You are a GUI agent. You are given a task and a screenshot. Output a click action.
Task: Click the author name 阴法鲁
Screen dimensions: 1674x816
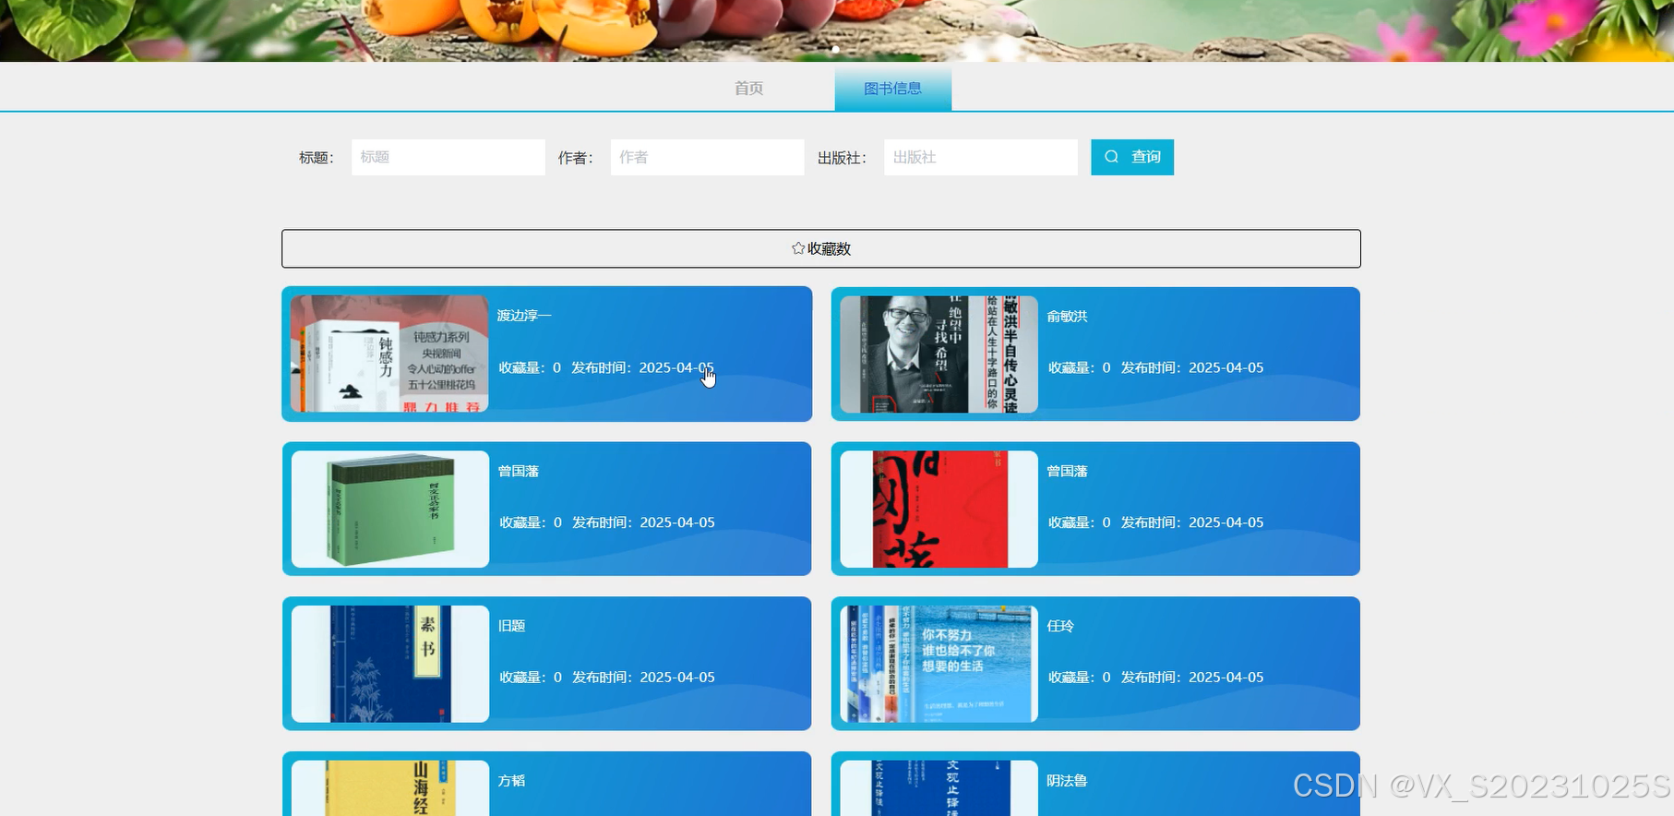coord(1067,781)
